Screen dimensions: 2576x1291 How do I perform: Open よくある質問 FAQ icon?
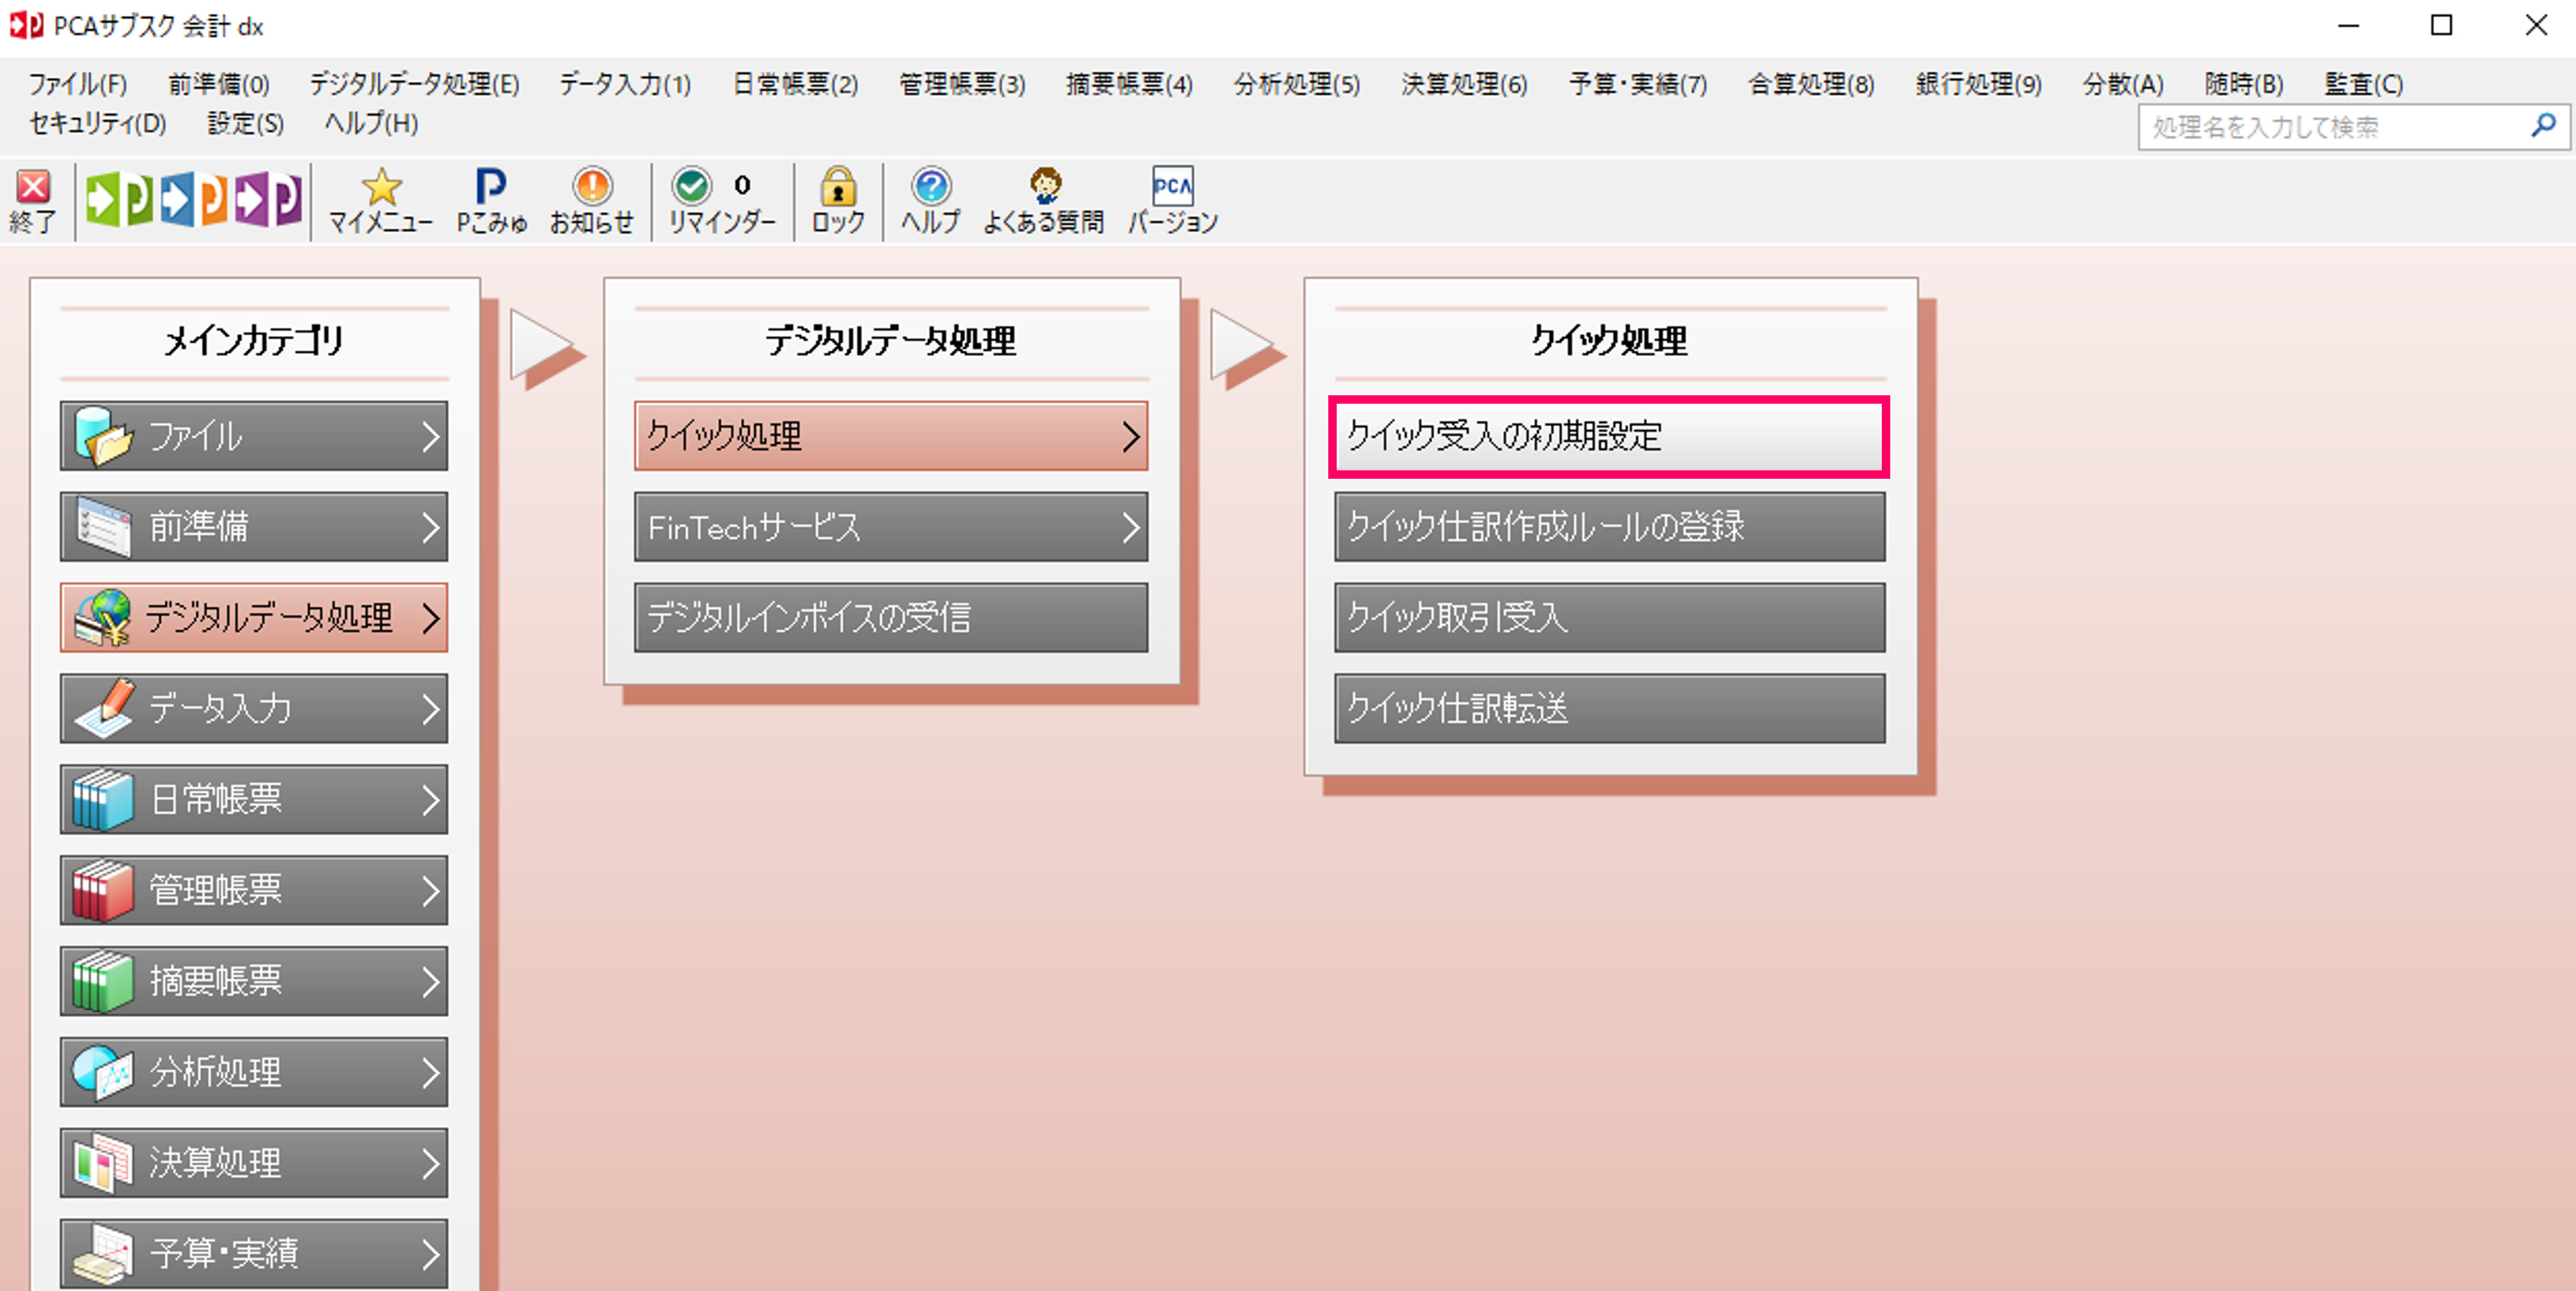click(x=1043, y=201)
